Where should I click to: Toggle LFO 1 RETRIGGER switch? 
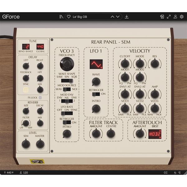(96, 94)
